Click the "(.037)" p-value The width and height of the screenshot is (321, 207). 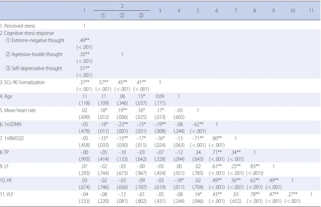[141, 103]
